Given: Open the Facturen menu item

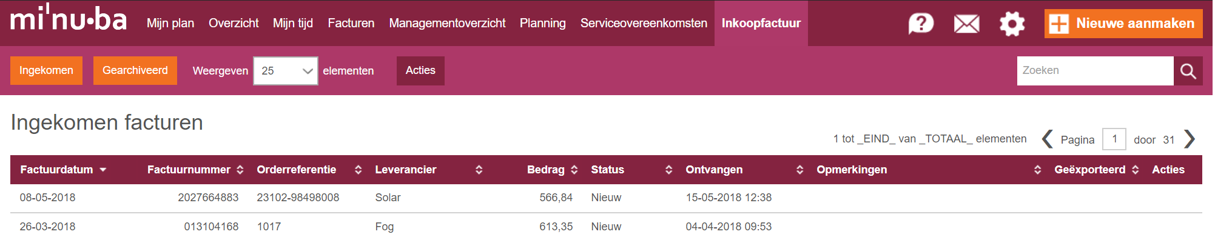Looking at the screenshot, I should [x=351, y=23].
